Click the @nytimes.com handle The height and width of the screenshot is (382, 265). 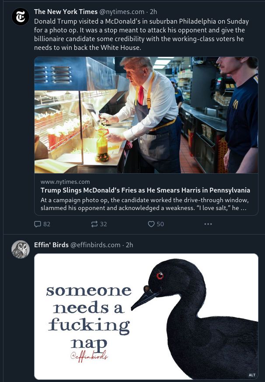pos(122,12)
